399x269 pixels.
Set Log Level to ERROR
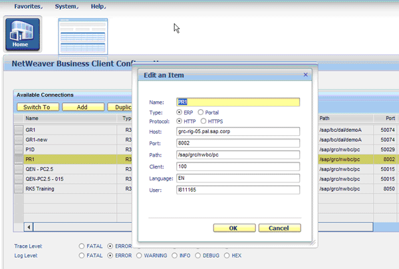pos(110,255)
